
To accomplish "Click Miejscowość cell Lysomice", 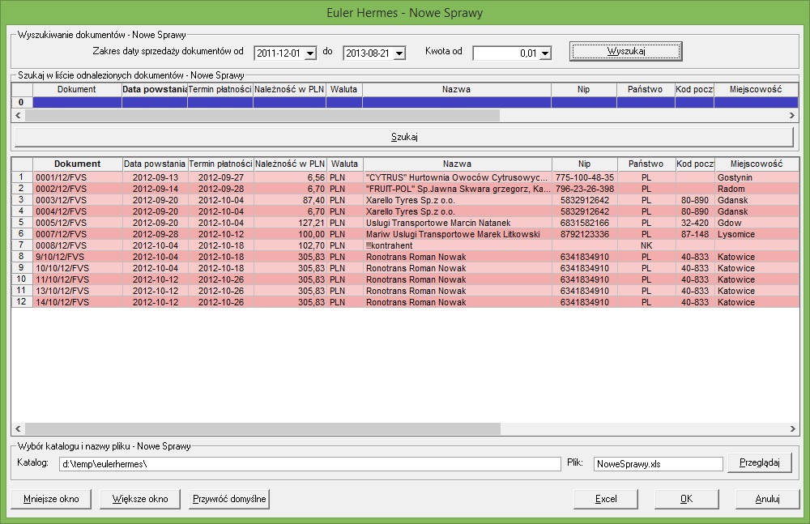I will pyautogui.click(x=757, y=235).
